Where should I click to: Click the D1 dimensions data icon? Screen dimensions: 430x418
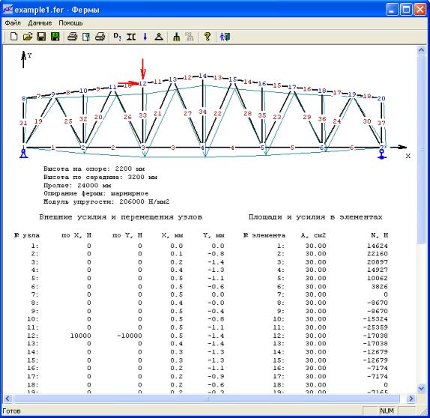117,37
